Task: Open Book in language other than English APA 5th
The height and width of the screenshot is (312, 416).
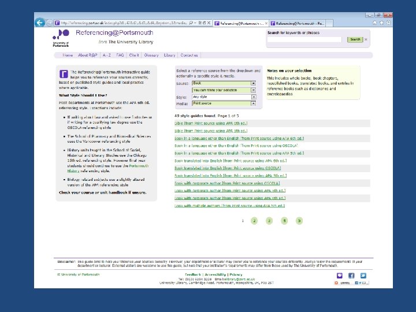Action: point(239,153)
